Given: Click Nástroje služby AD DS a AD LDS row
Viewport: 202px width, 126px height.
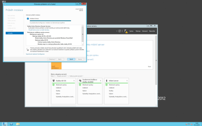Looking at the screenshot, I should click(42, 36).
